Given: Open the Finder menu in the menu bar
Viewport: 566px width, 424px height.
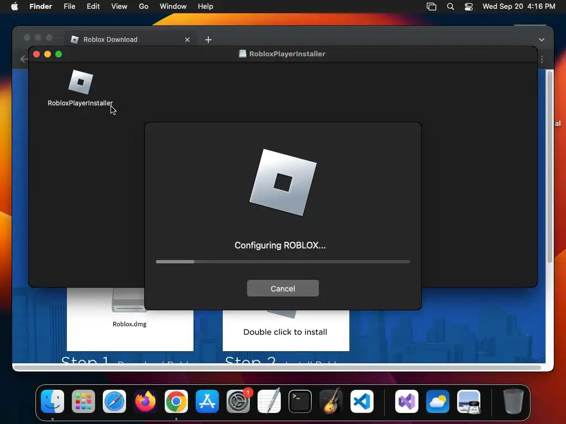Looking at the screenshot, I should point(41,6).
